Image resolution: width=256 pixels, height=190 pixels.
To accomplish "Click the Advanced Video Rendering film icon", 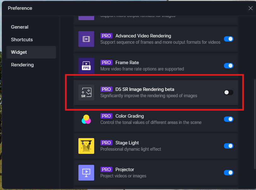I will pyautogui.click(x=86, y=39).
